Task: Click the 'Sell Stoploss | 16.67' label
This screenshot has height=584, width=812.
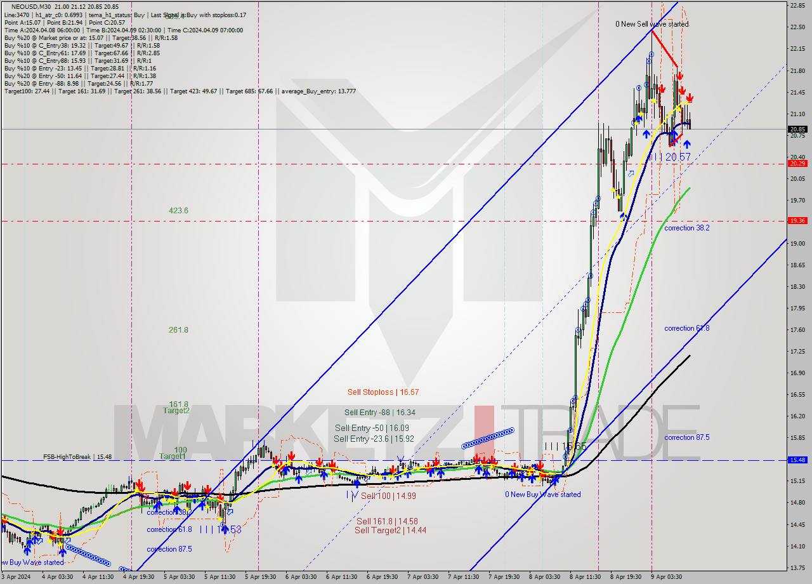Action: tap(383, 392)
